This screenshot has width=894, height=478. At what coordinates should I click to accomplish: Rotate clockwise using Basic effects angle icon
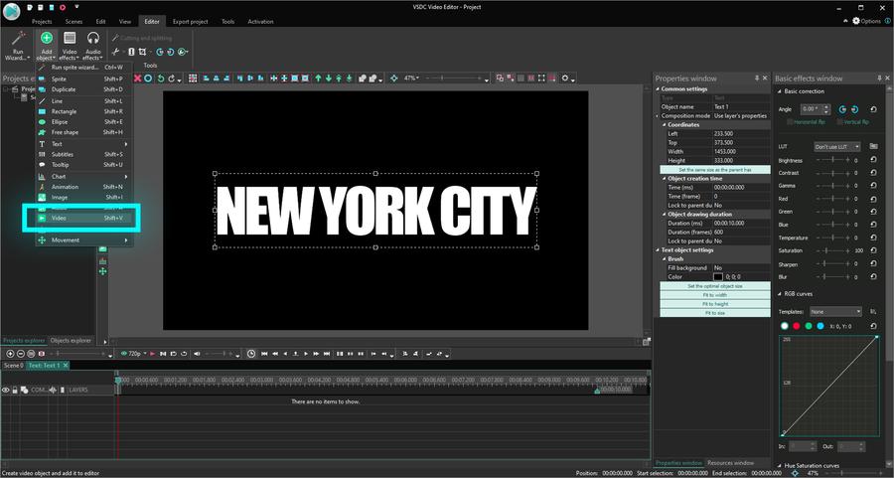(x=854, y=109)
